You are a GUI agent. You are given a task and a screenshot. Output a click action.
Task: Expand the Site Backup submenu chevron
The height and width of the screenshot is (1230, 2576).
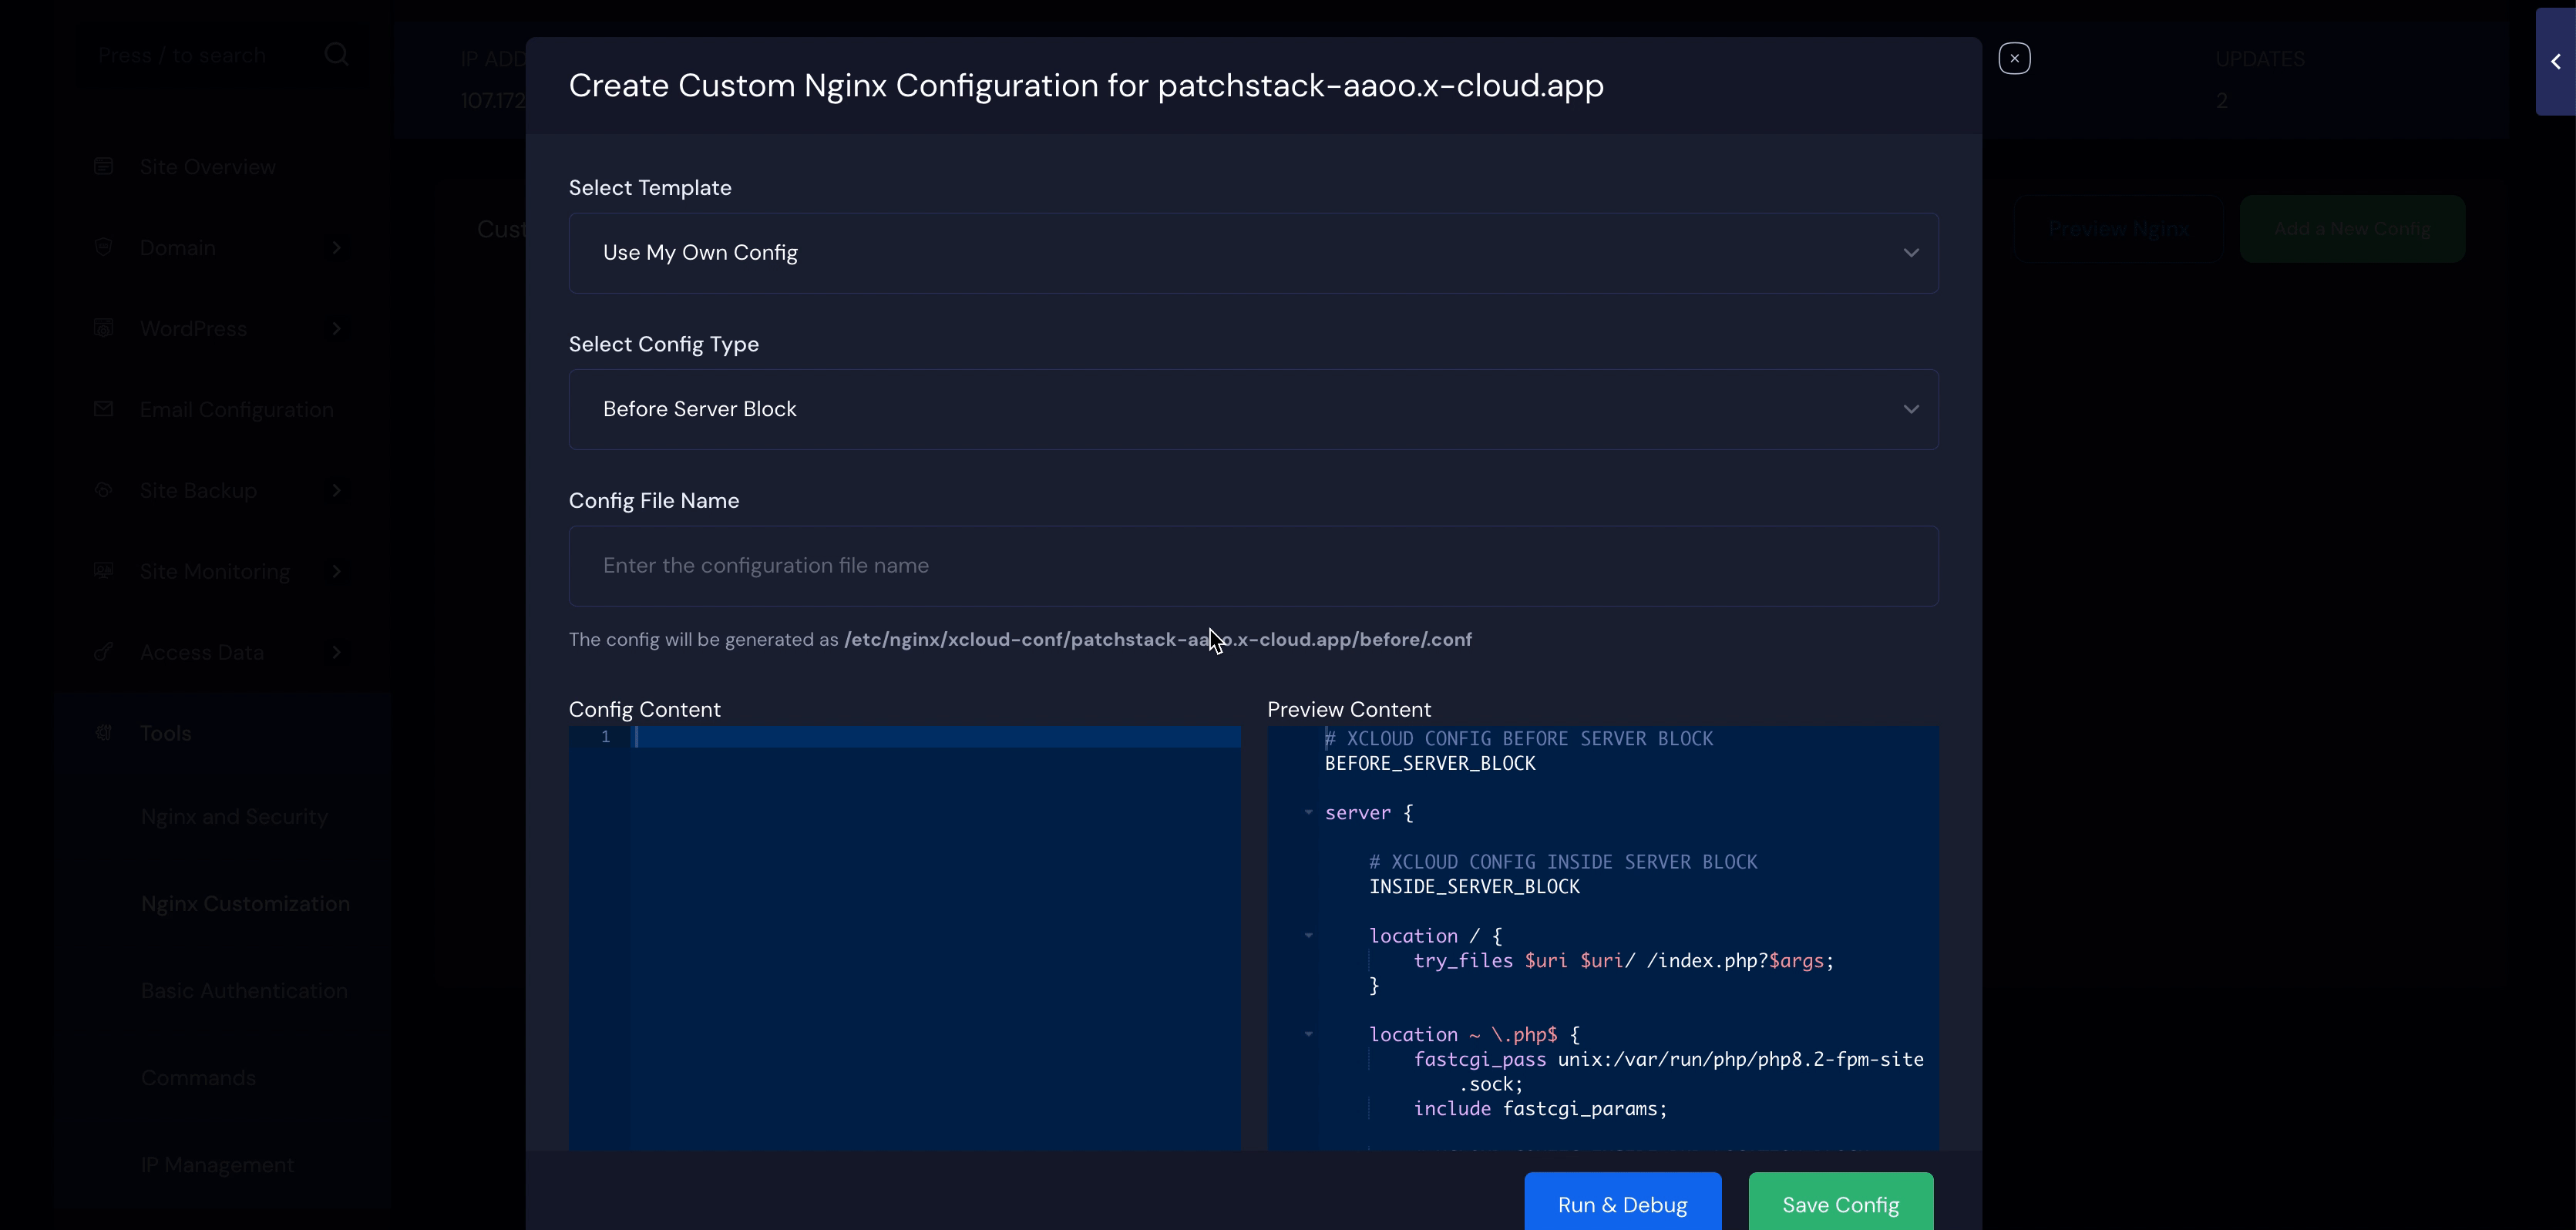click(x=337, y=490)
